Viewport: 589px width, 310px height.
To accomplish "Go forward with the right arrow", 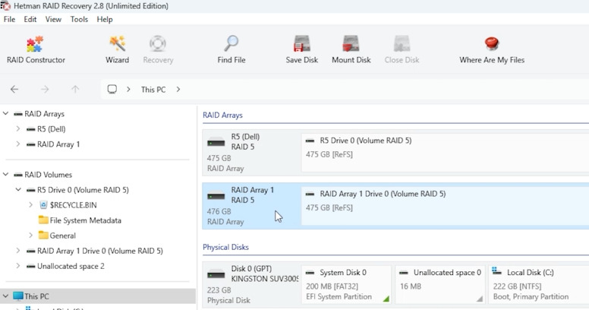I will 45,89.
